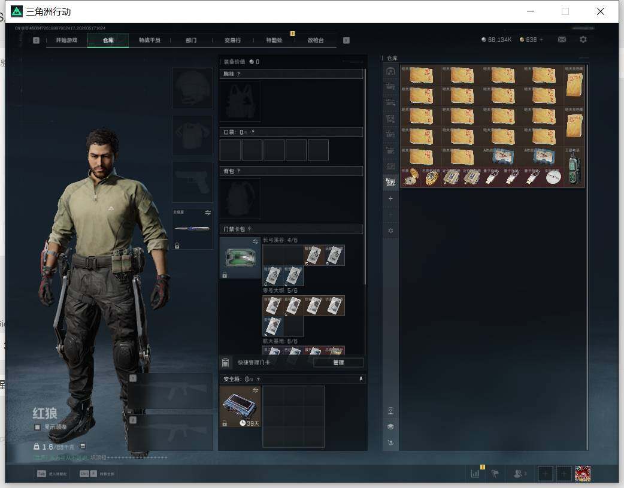Select the green key card case
The height and width of the screenshot is (488, 624).
click(x=240, y=257)
